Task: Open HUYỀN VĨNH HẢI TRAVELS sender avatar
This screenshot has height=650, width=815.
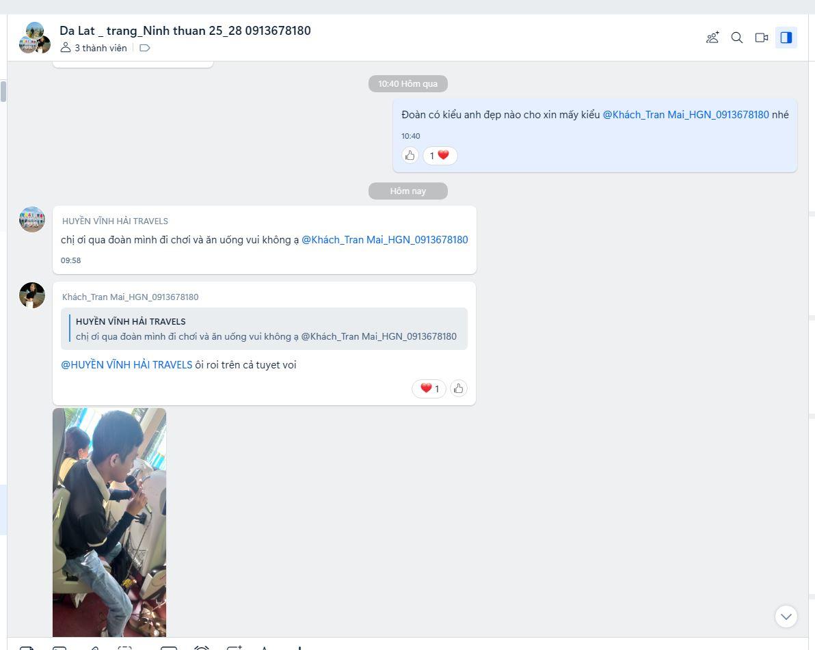Action: 32,219
